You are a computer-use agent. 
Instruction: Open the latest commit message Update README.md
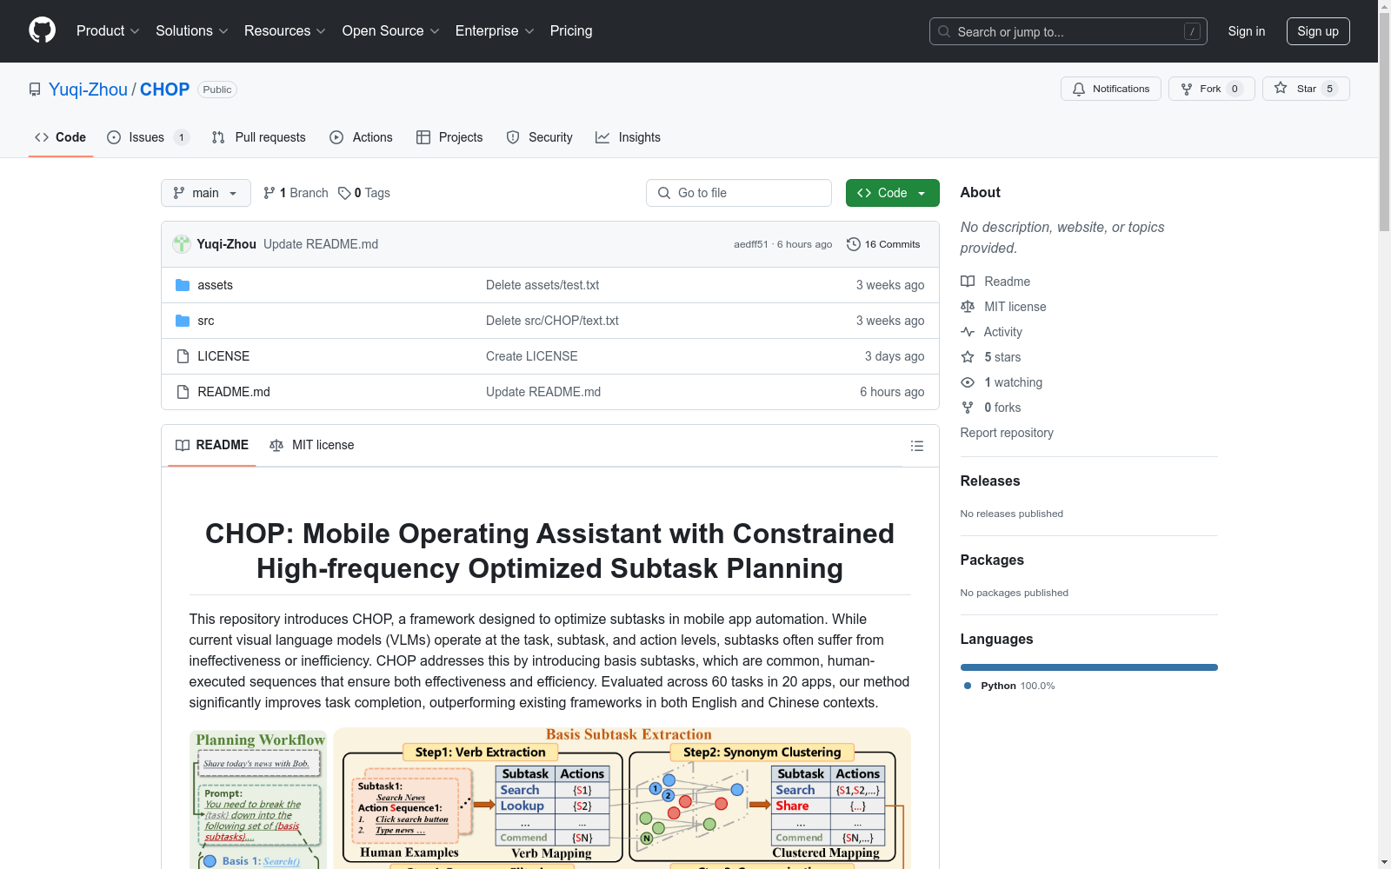(x=321, y=244)
